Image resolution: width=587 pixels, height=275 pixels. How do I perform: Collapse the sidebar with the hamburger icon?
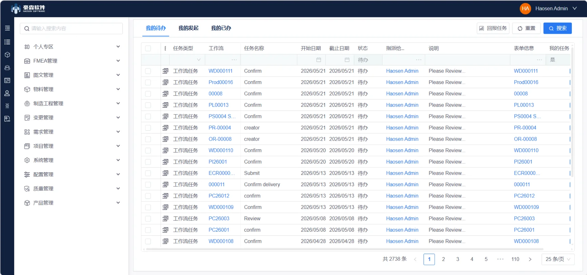coord(7,28)
